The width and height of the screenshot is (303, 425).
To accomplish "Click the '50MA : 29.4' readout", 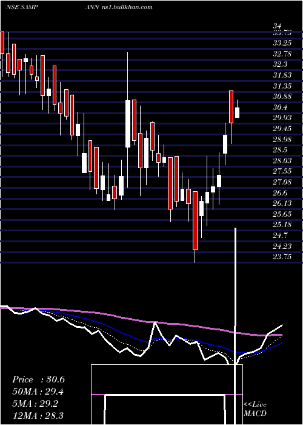I will 38,392.
